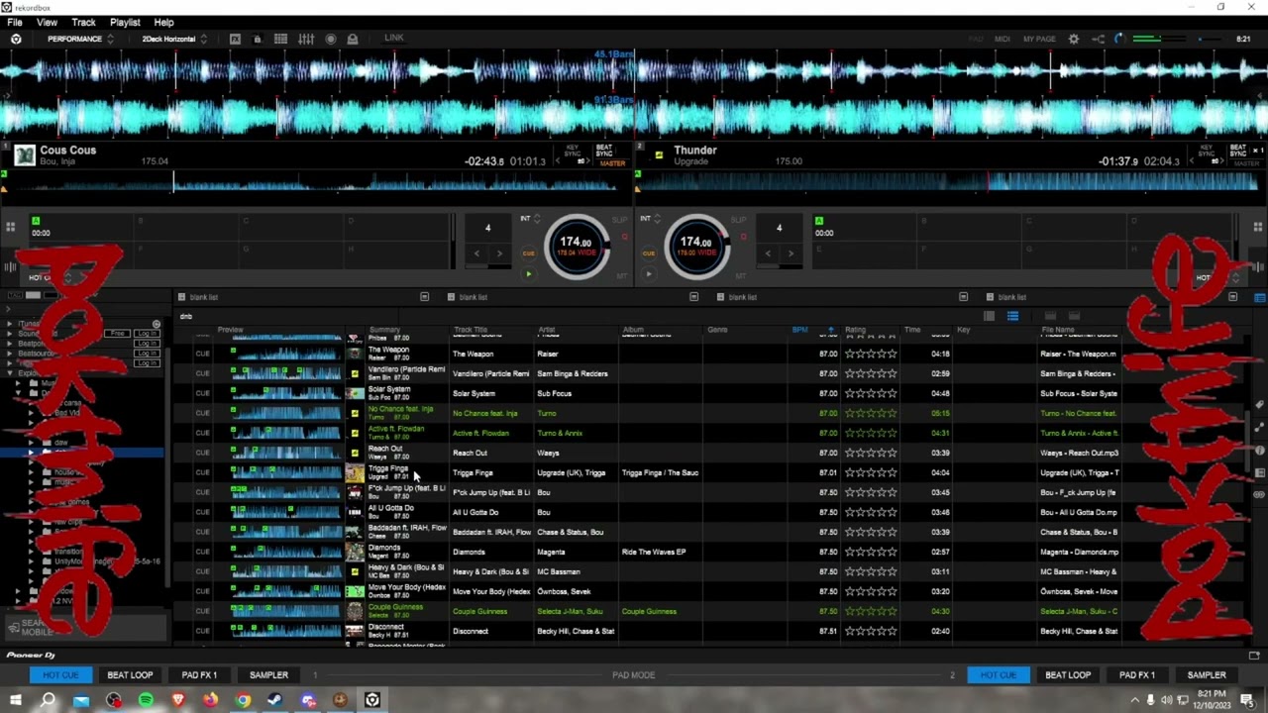Toggle the sampler deck lock icon
The height and width of the screenshot is (713, 1268).
[x=257, y=39]
